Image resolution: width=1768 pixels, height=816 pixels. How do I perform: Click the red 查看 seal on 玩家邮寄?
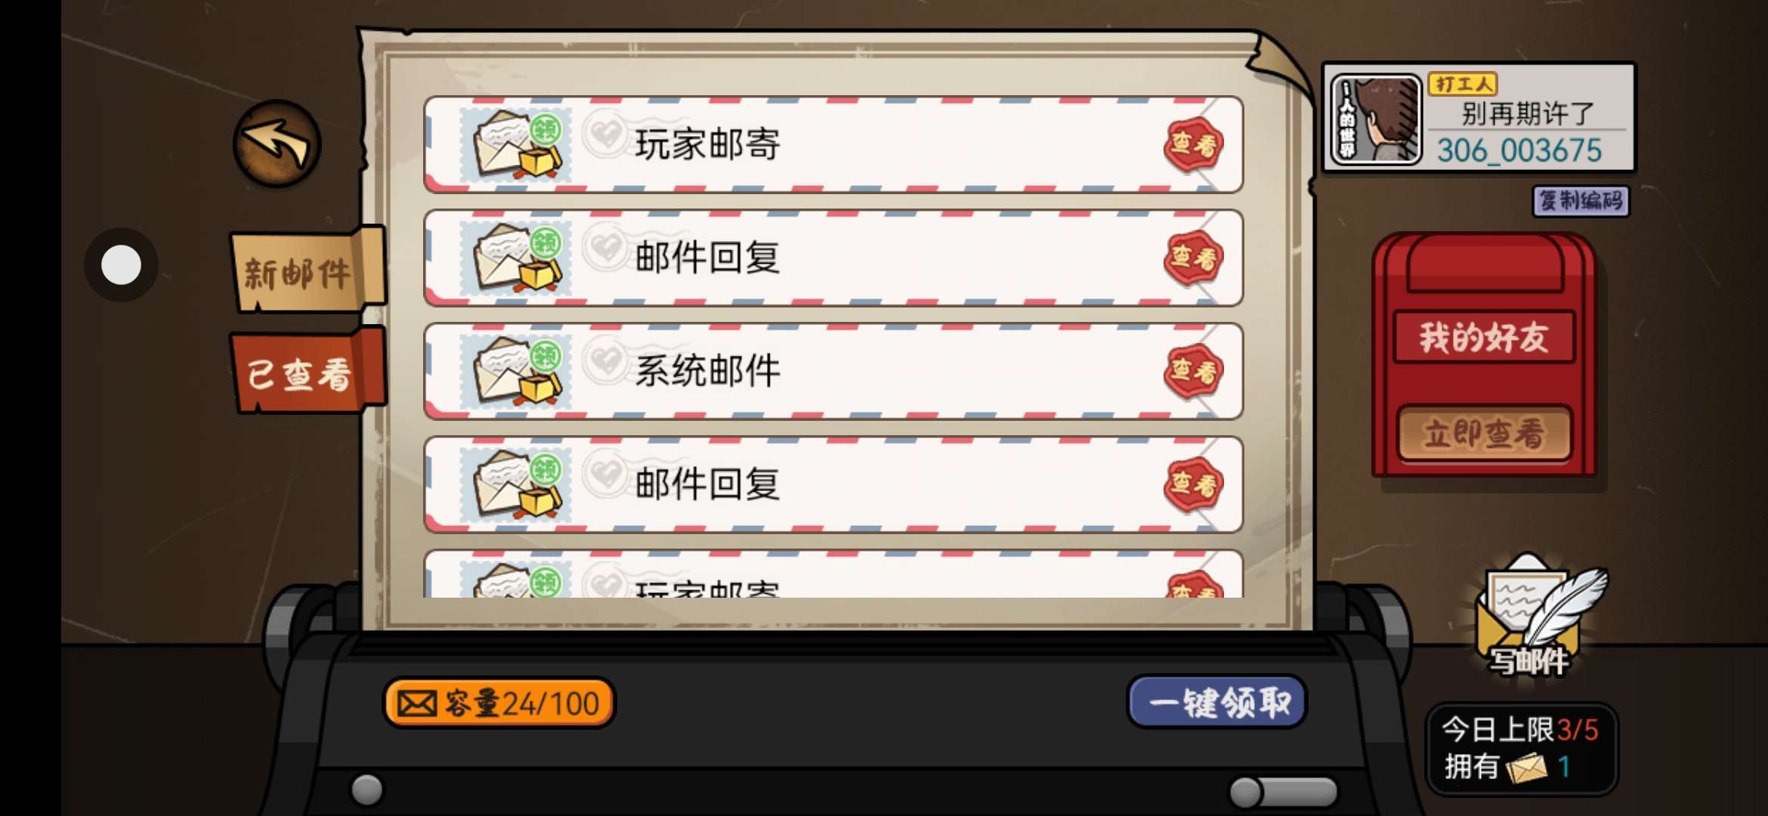1194,144
